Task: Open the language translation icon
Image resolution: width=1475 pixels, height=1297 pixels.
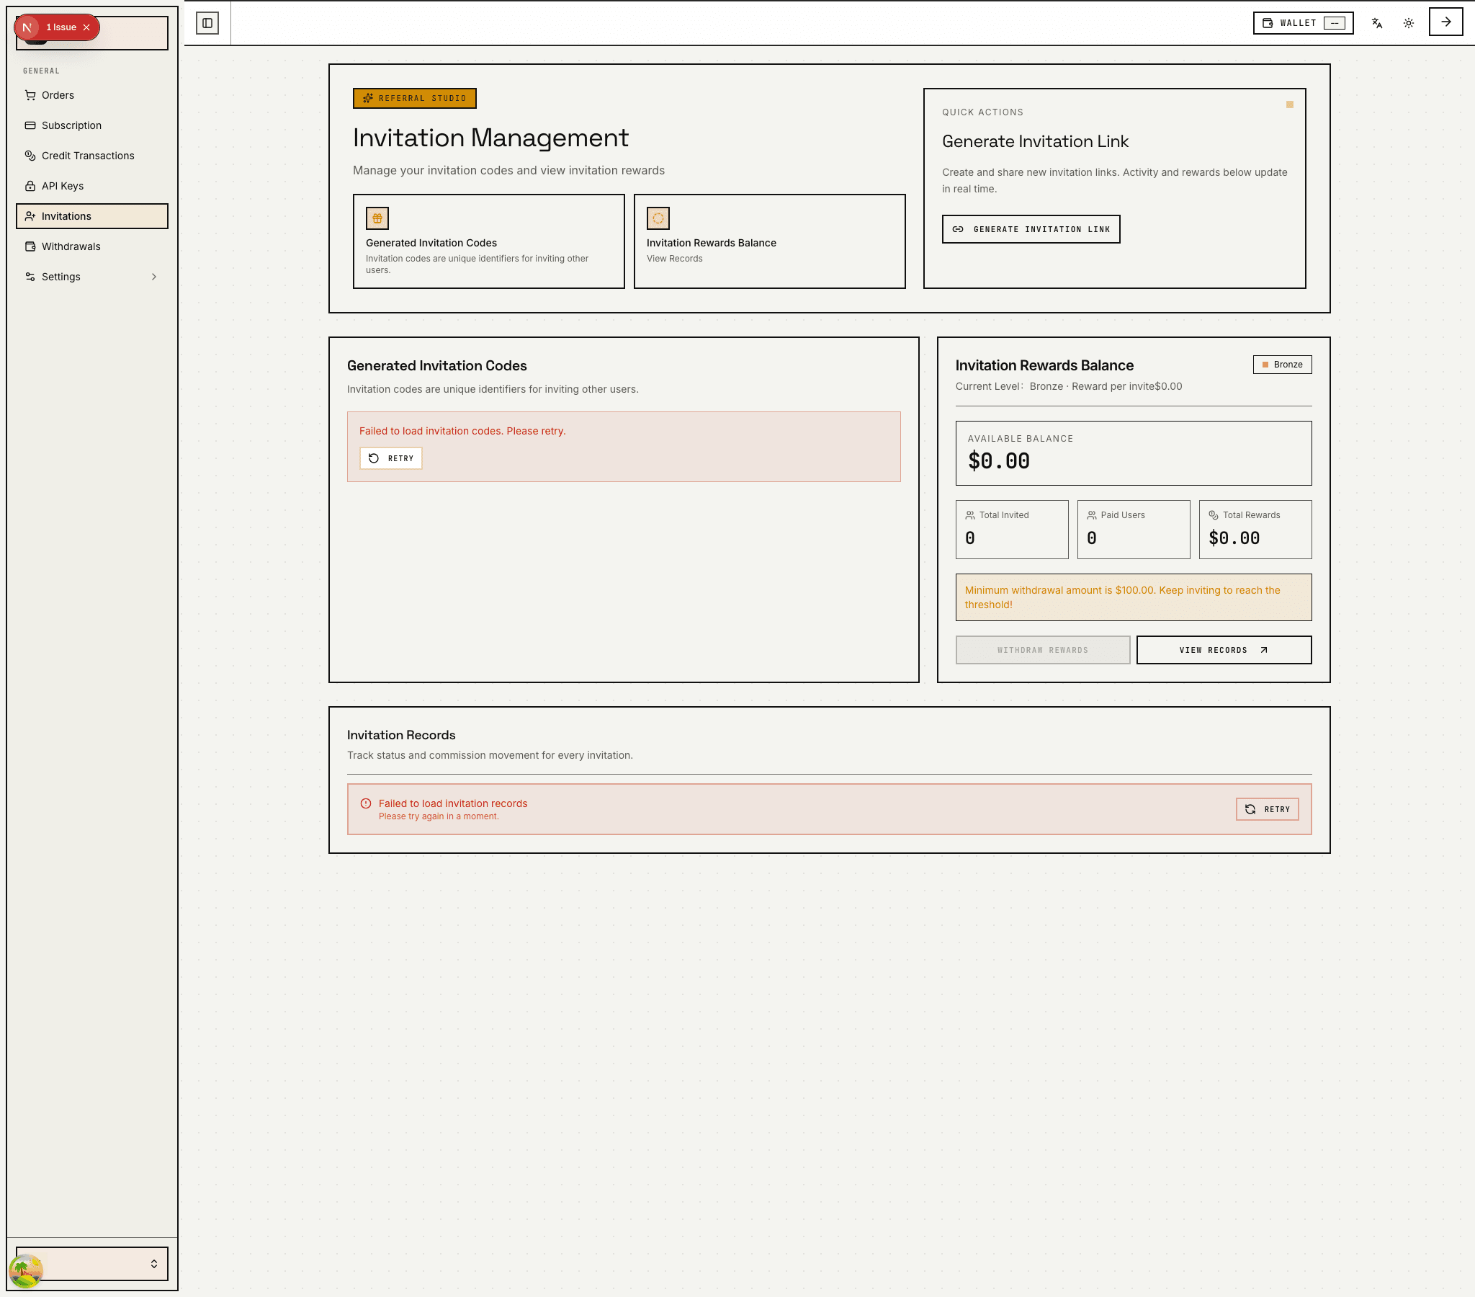Action: click(x=1377, y=23)
